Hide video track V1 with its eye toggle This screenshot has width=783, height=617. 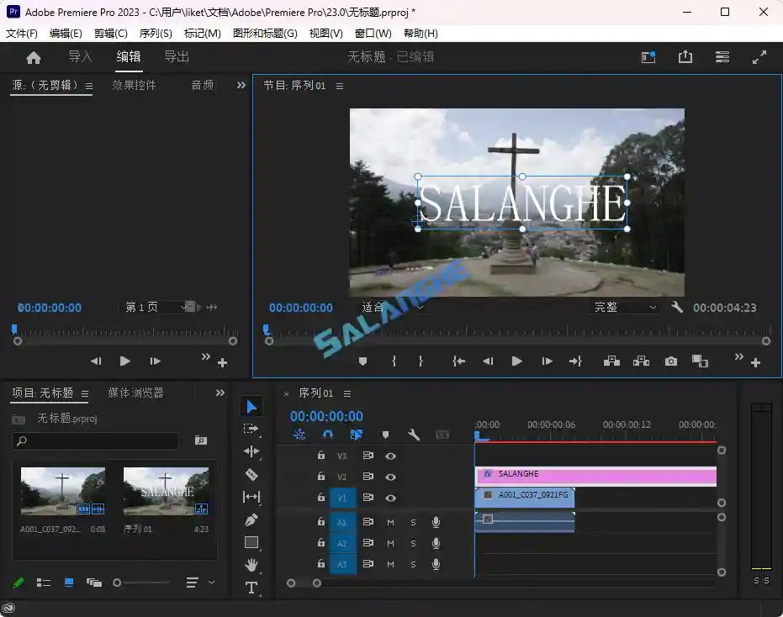pyautogui.click(x=390, y=498)
